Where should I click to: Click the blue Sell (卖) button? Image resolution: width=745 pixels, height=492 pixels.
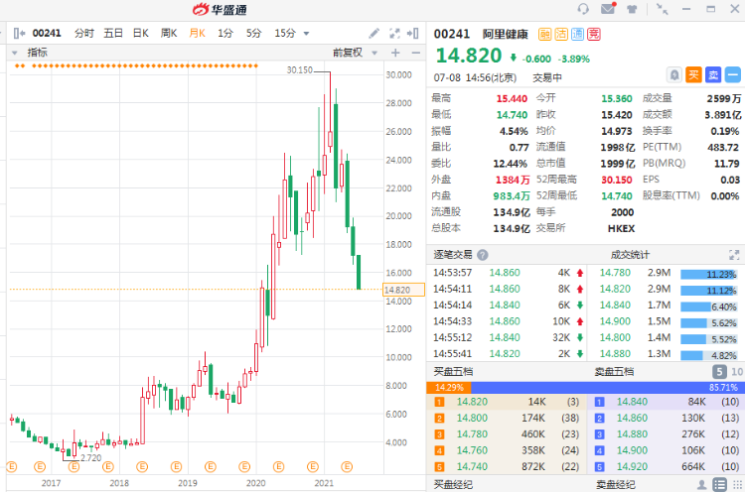click(713, 74)
